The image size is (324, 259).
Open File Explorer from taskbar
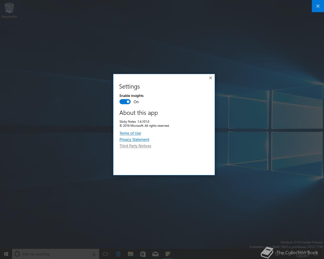[131, 254]
